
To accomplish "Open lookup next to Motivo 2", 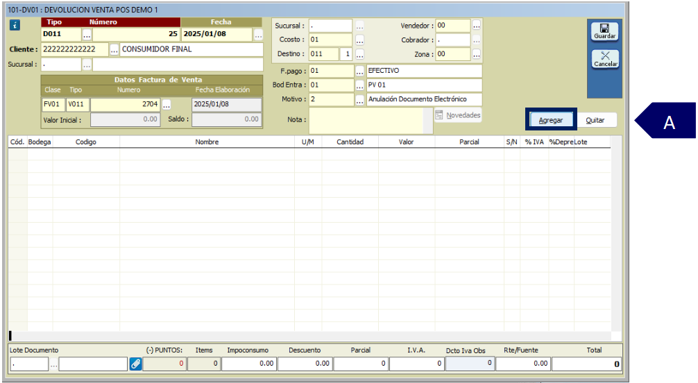I will click(359, 99).
